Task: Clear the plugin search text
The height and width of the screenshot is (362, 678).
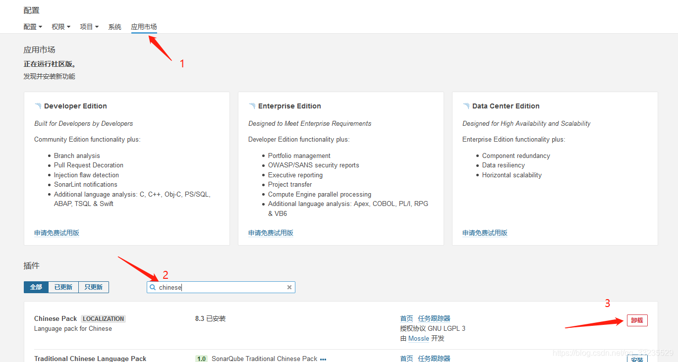Action: click(289, 287)
